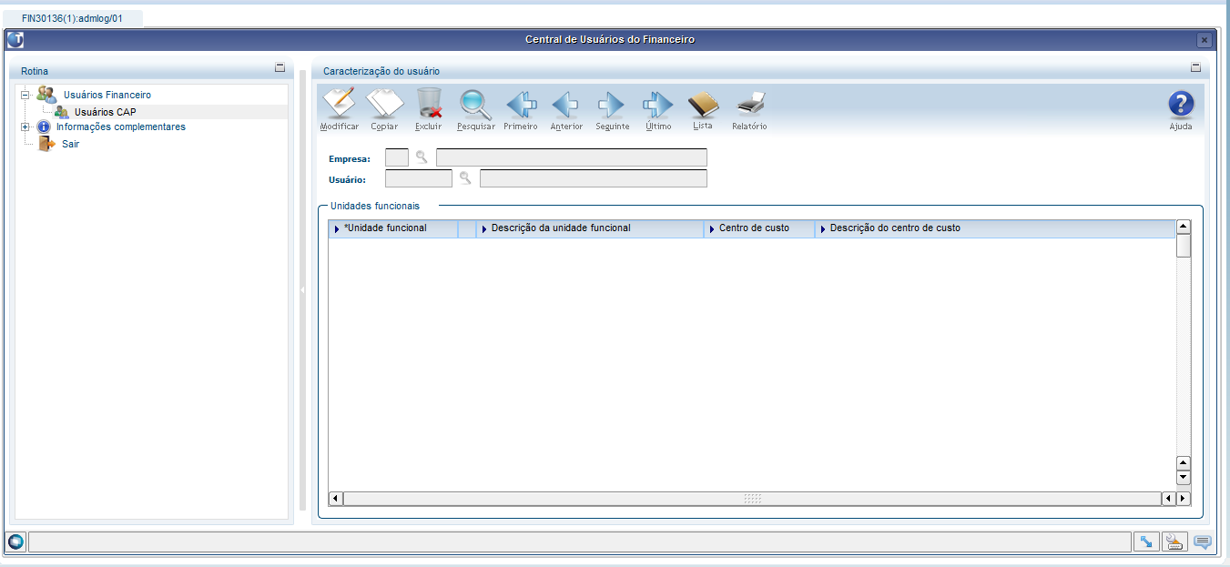Screen dimensions: 1230x567
Task: Click the grid scroll up arrow
Action: pos(1184,227)
